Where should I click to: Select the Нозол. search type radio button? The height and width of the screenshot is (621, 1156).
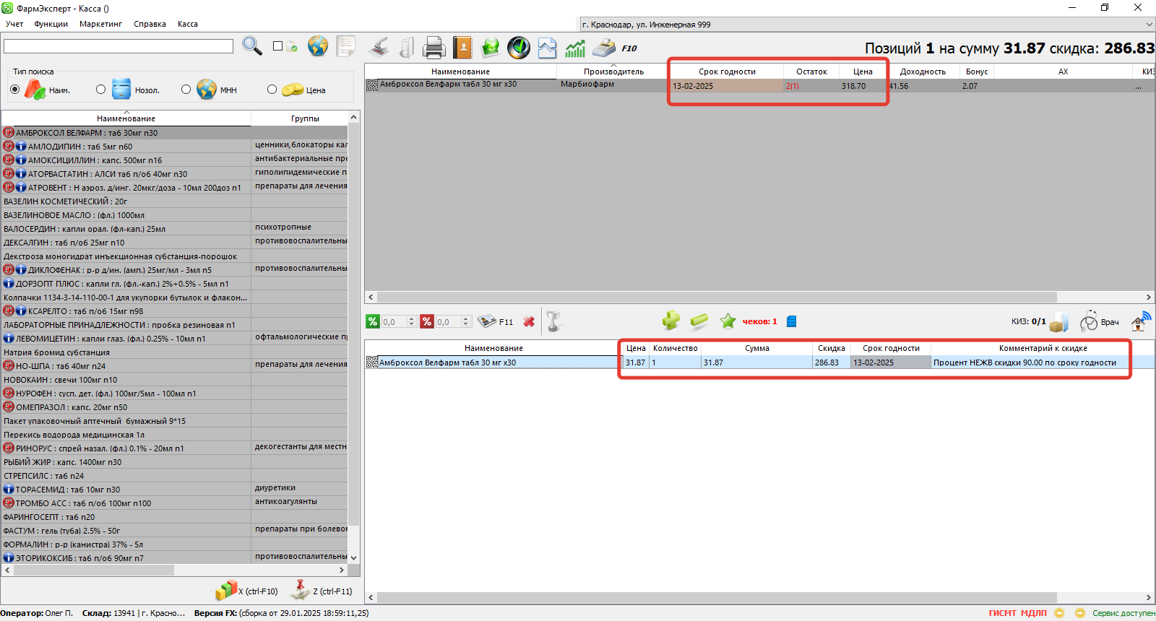[x=100, y=90]
